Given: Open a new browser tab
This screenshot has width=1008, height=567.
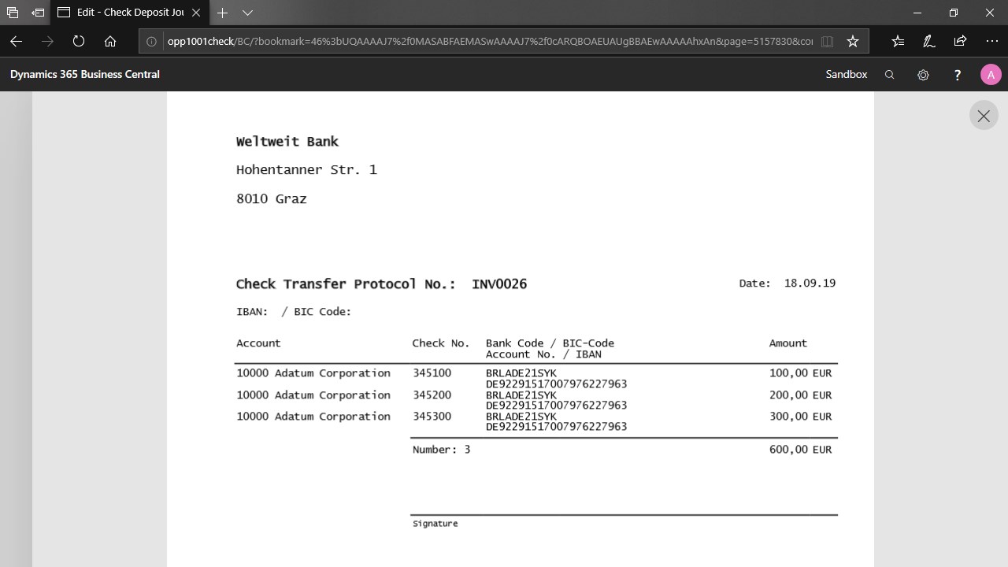Looking at the screenshot, I should point(223,13).
